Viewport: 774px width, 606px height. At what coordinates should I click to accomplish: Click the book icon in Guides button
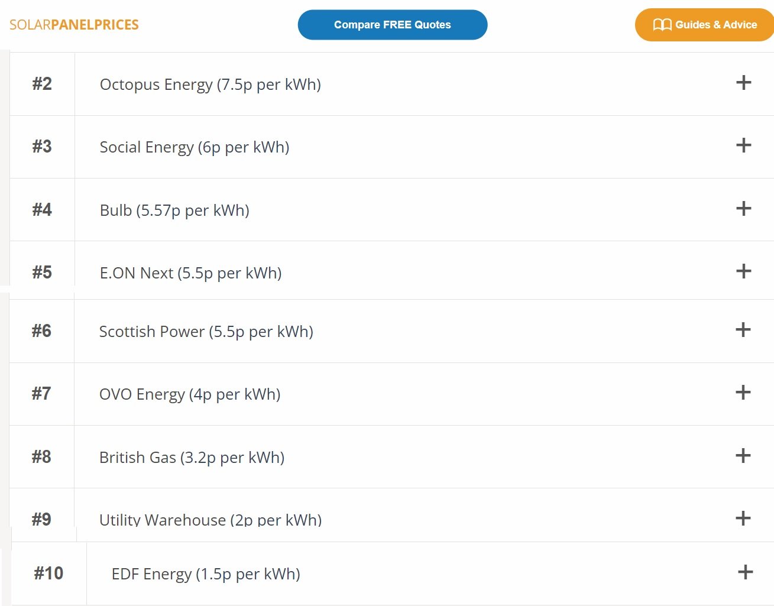click(662, 25)
